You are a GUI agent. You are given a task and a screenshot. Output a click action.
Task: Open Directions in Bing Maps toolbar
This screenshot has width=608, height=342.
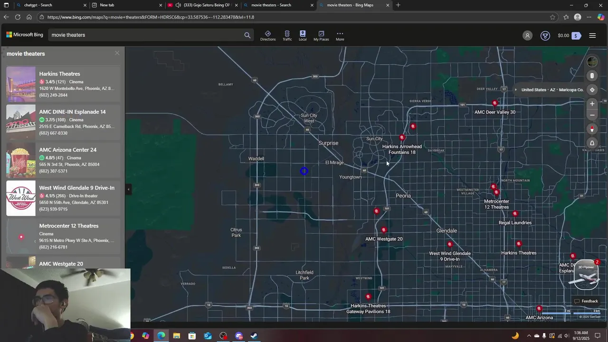(x=268, y=36)
